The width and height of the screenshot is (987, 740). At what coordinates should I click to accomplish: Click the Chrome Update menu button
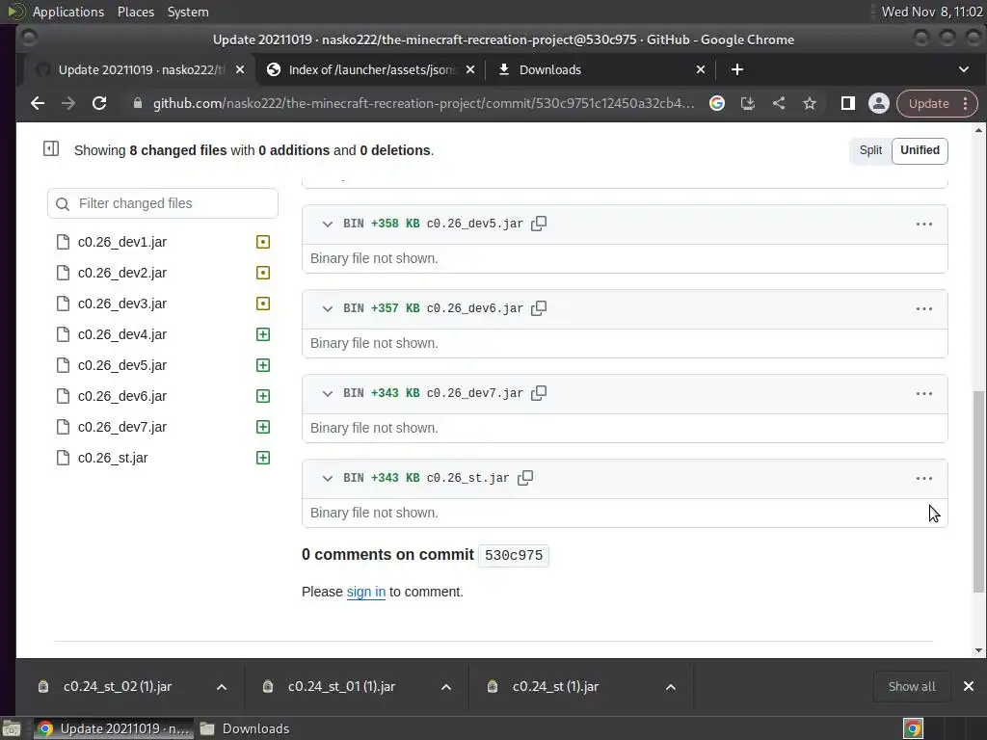point(937,104)
